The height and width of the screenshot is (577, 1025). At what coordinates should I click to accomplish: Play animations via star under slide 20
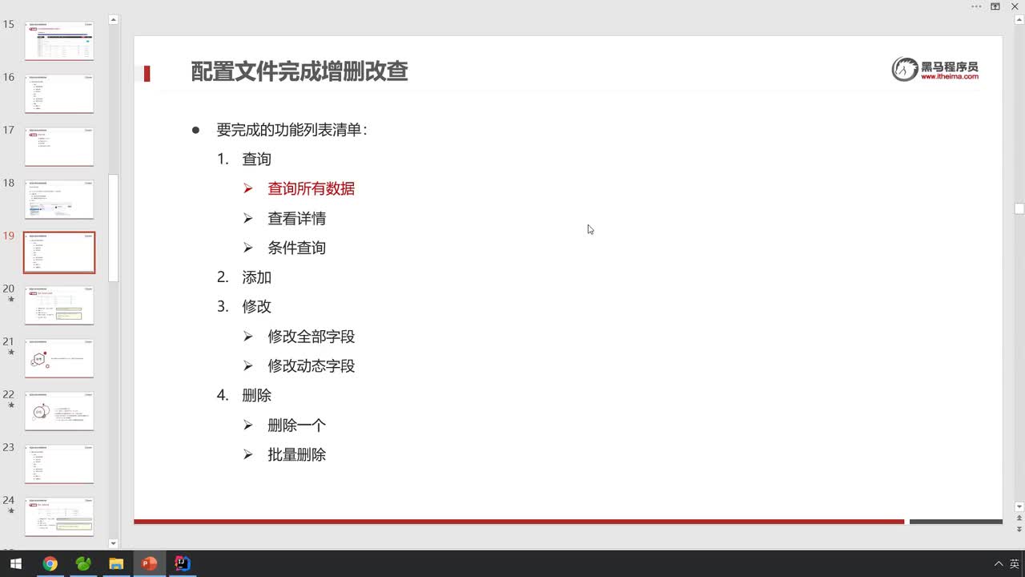tap(11, 299)
